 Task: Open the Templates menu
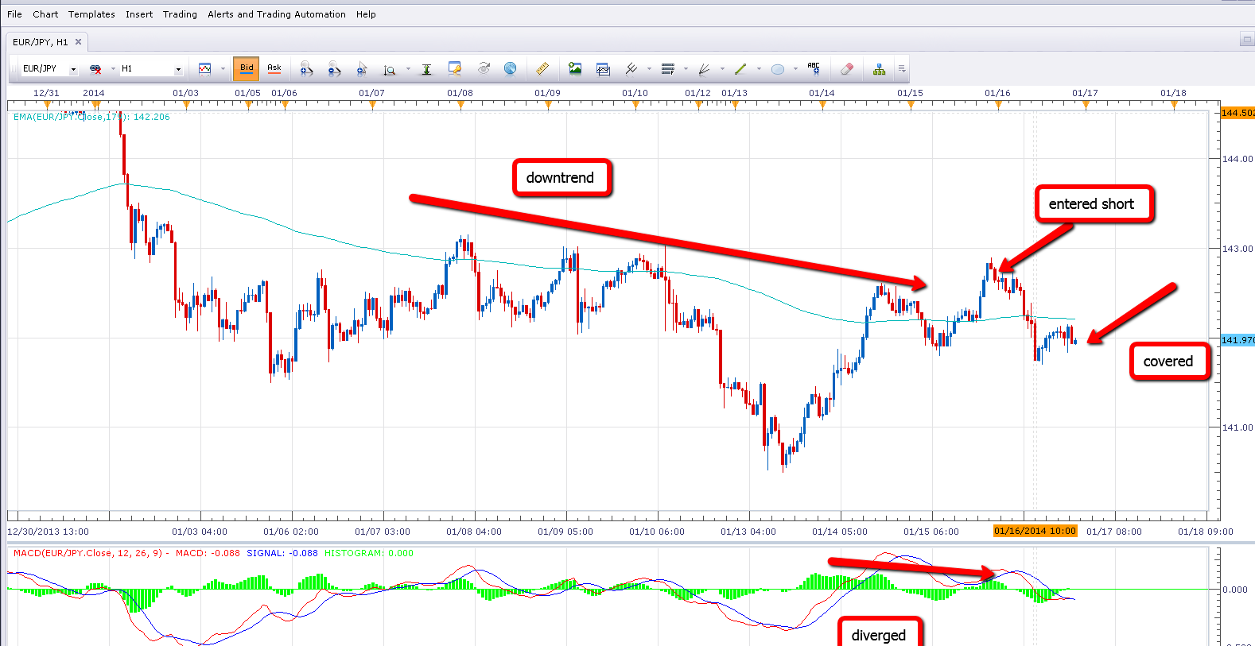(x=91, y=14)
